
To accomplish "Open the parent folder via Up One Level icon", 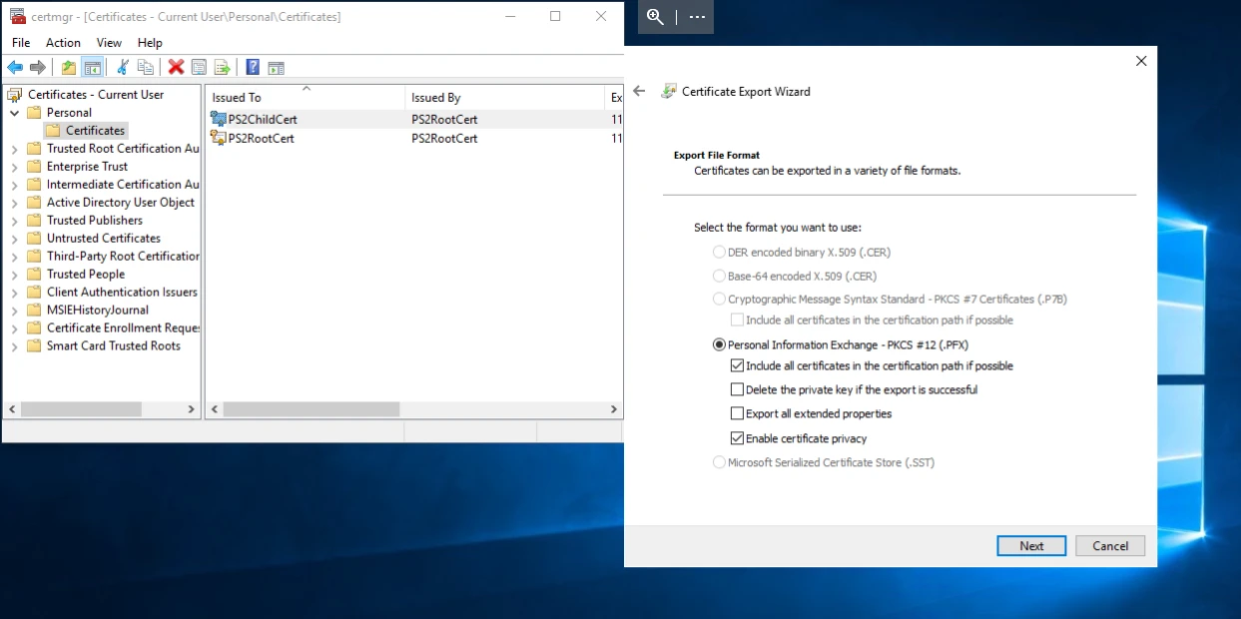I will 69,67.
